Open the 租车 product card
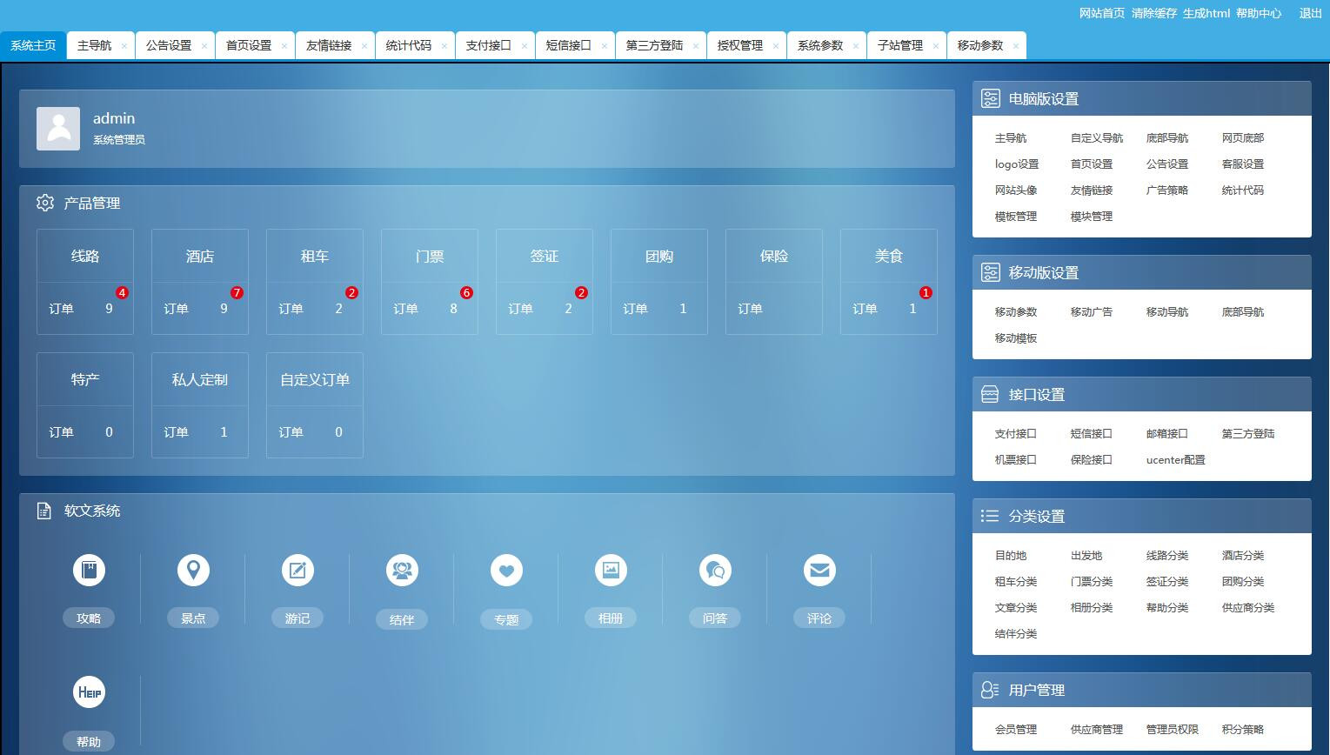The width and height of the screenshot is (1330, 755). click(315, 282)
